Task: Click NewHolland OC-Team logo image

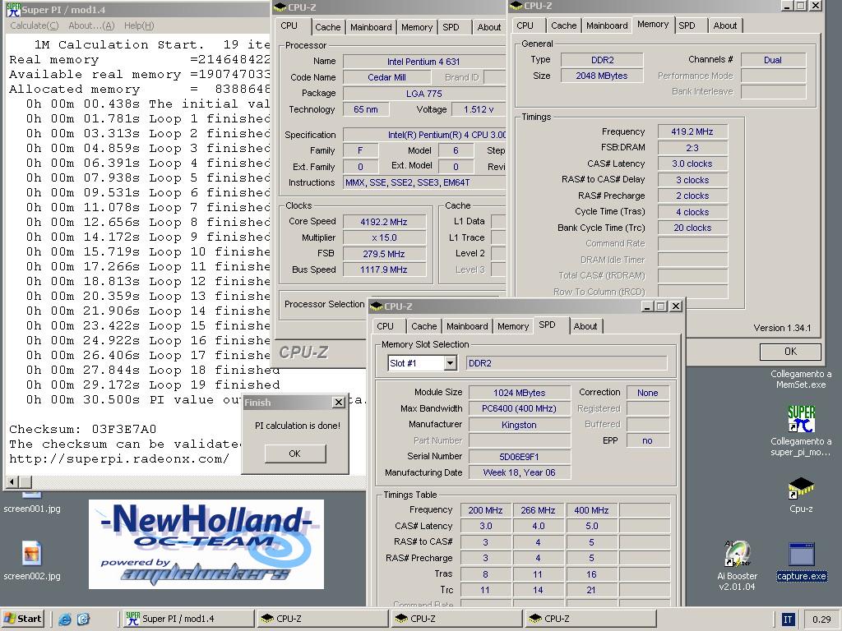Action: pos(206,544)
